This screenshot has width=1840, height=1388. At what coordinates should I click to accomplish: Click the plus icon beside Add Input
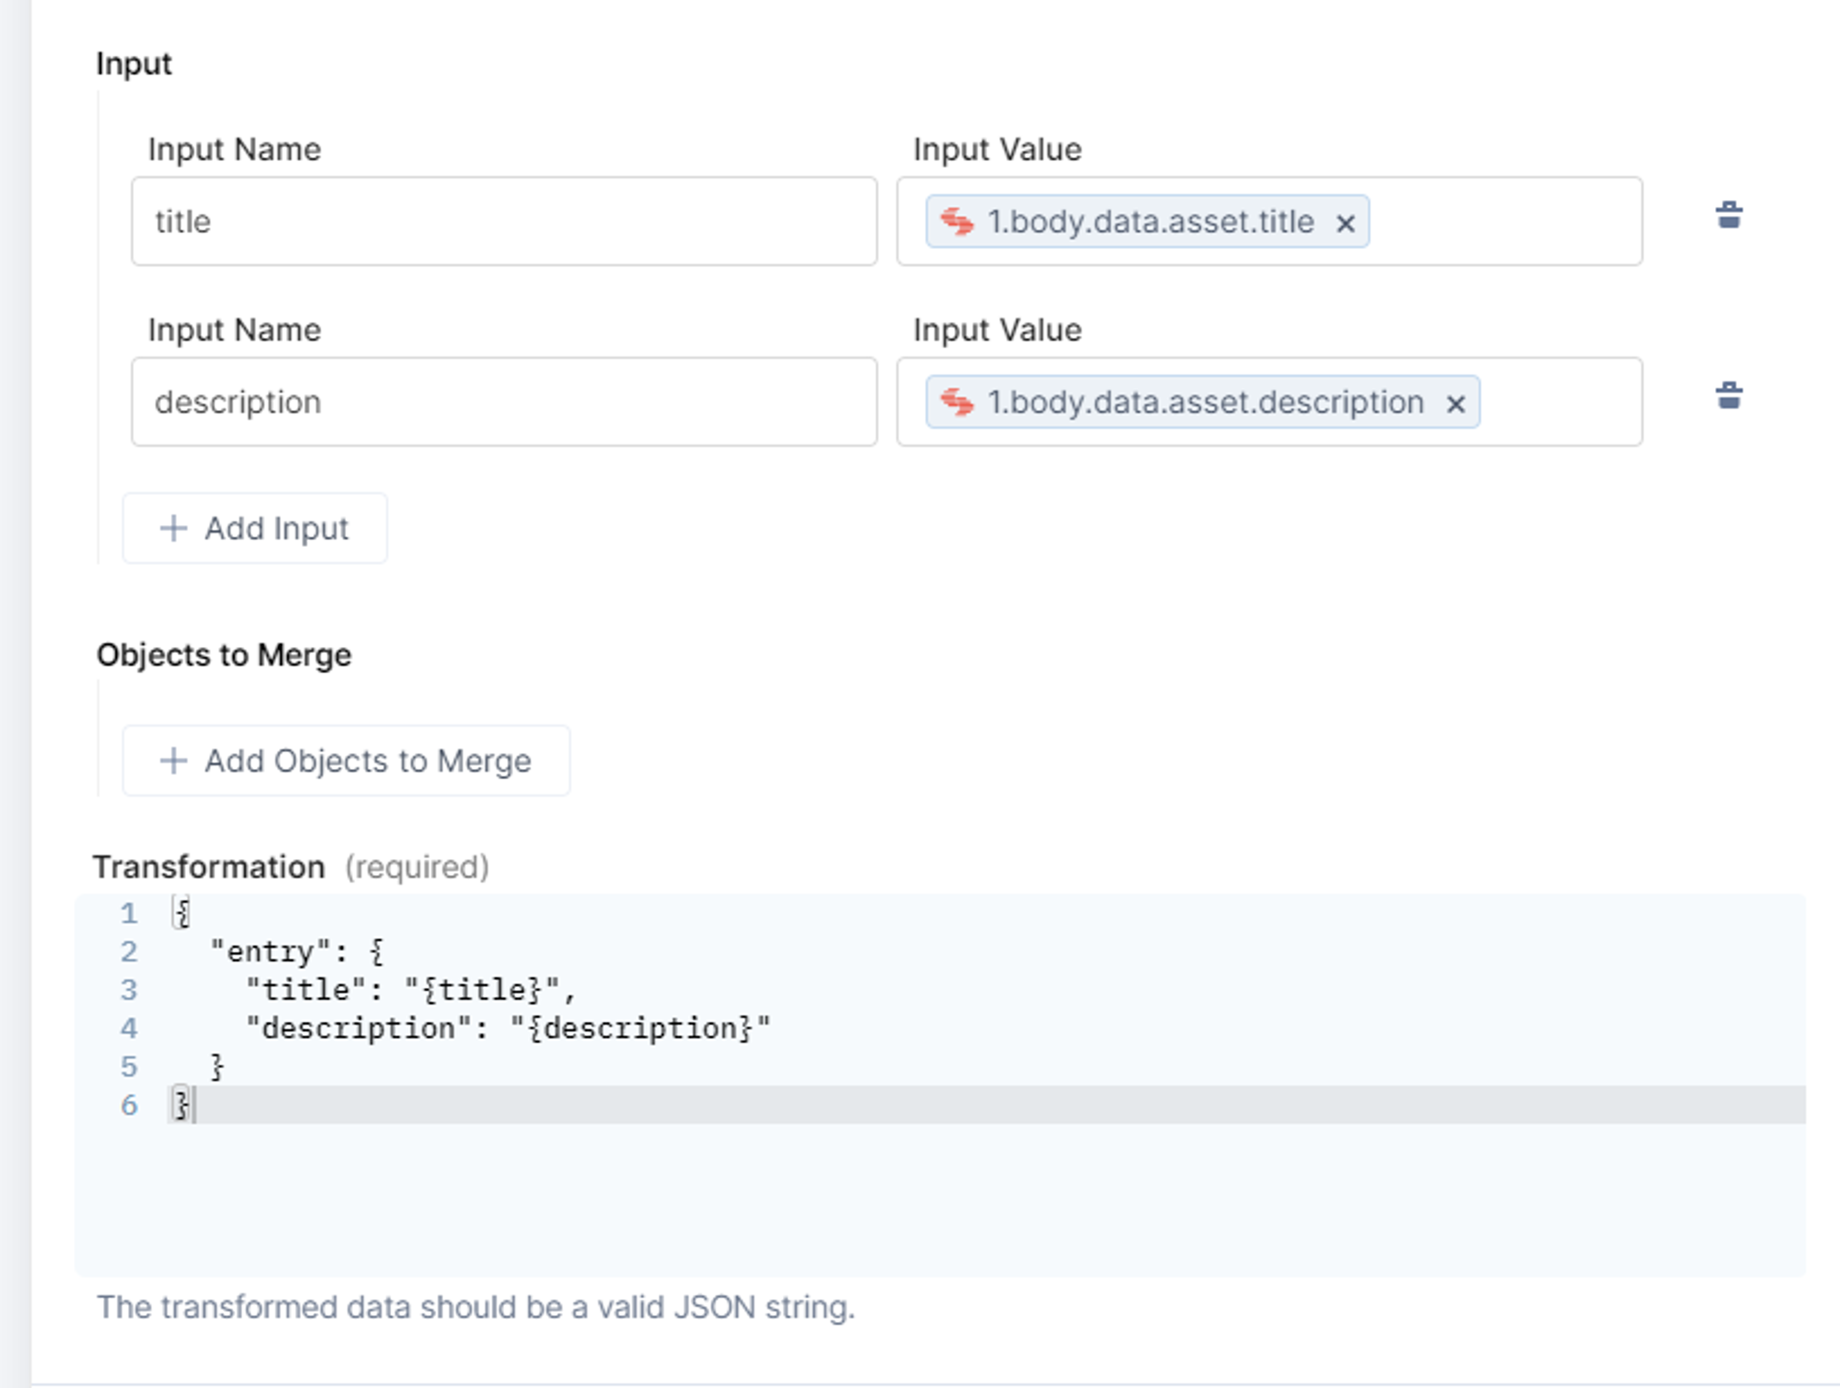point(173,528)
